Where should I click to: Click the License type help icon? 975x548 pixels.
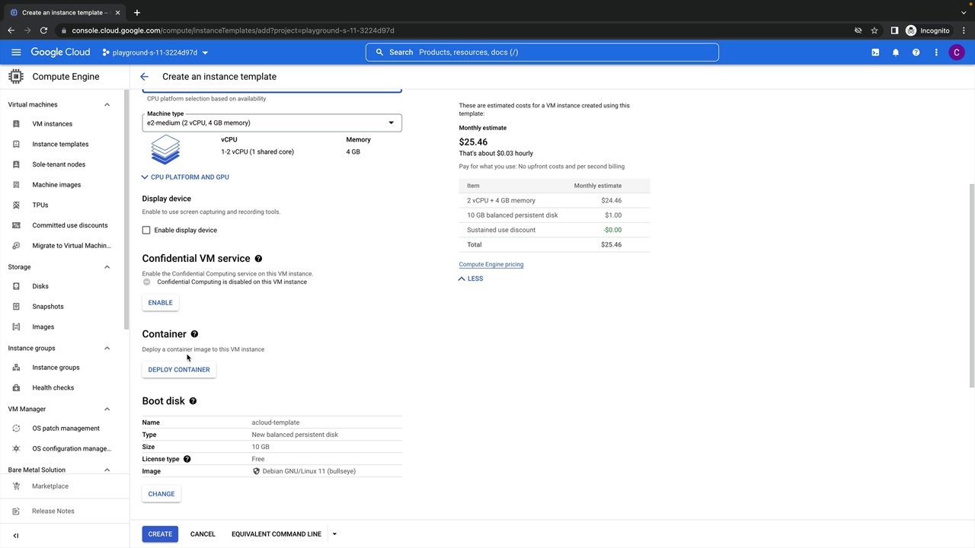(x=187, y=459)
